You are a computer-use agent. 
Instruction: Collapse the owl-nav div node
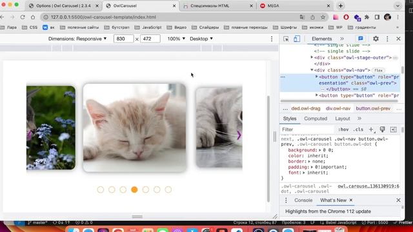(x=312, y=70)
